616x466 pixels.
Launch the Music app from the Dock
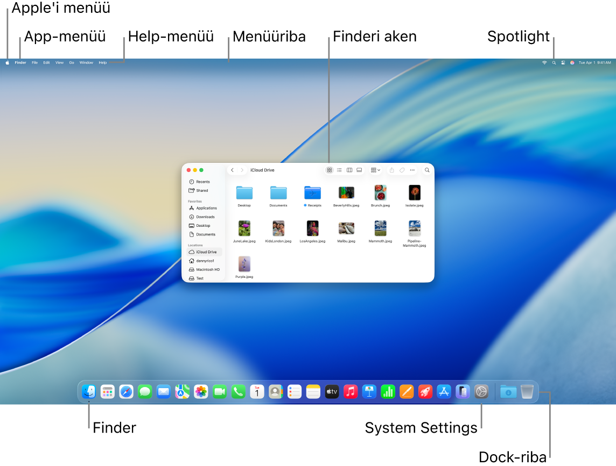point(351,392)
